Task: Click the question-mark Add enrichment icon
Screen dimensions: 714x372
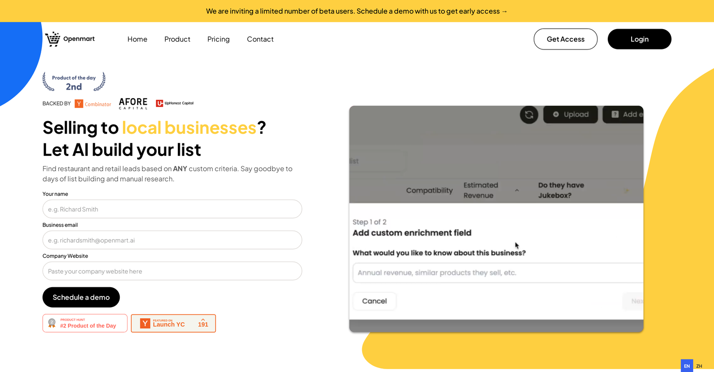Action: pos(614,114)
